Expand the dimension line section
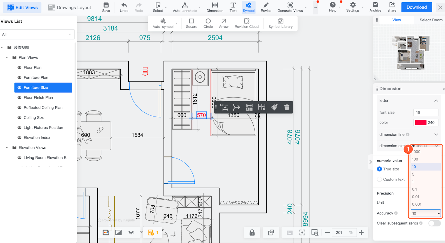 [x=436, y=135]
